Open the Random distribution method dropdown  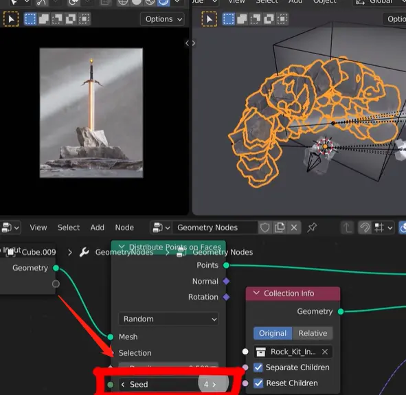[168, 319]
